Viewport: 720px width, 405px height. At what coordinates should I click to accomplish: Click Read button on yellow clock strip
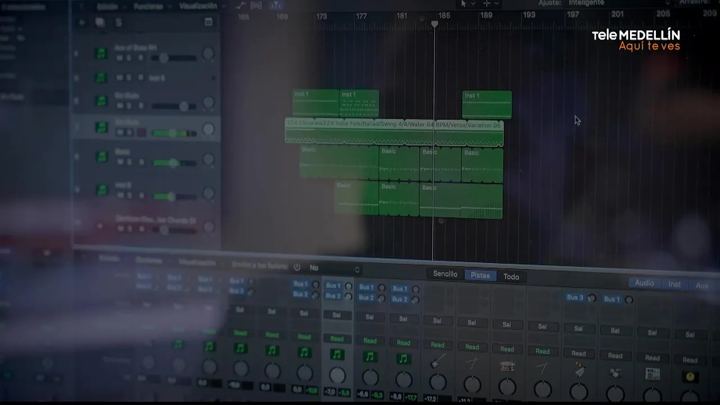pyautogui.click(x=690, y=360)
